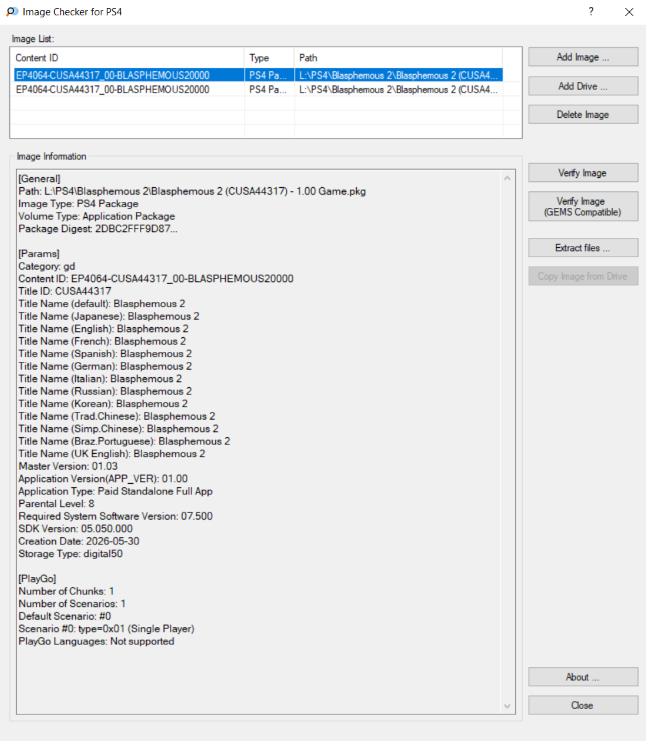This screenshot has height=741, width=646.
Task: Click the 'Scenario #0: type=0x01' line
Action: tap(107, 629)
